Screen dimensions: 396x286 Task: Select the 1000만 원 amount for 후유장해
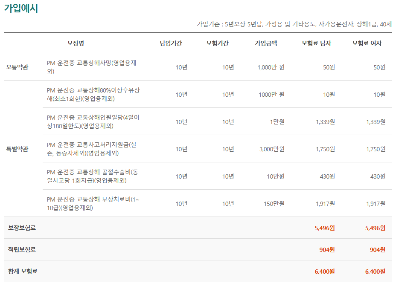(271, 95)
